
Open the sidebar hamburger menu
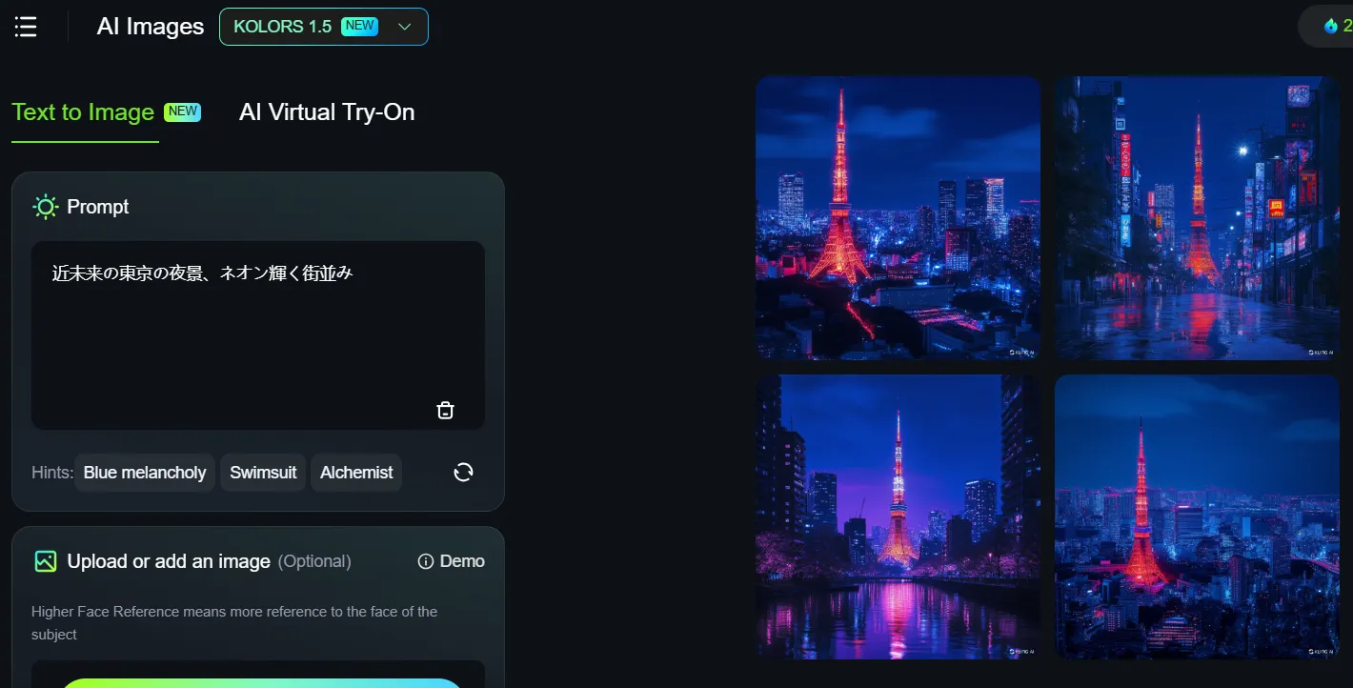click(25, 26)
